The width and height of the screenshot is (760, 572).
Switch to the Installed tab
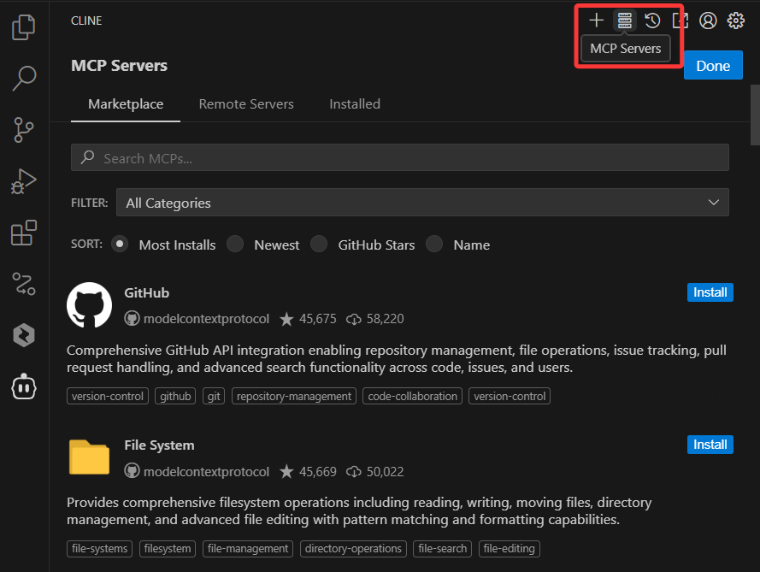(355, 104)
